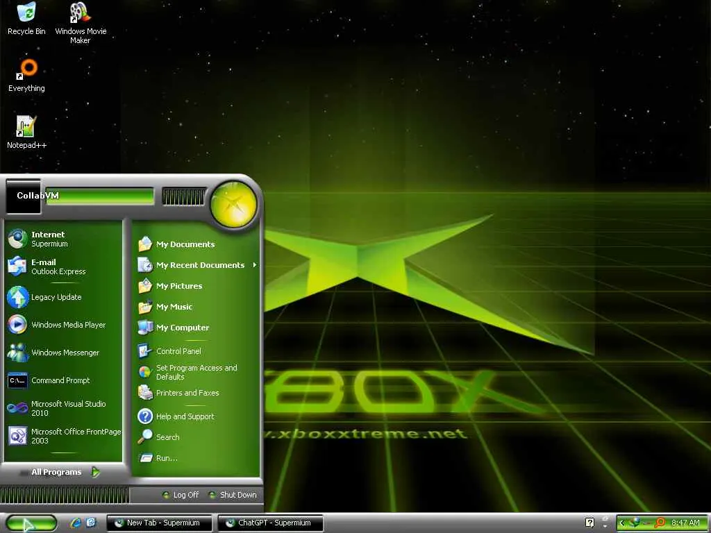Open My Pictures folder
Viewport: 711px width, 533px height.
point(196,286)
